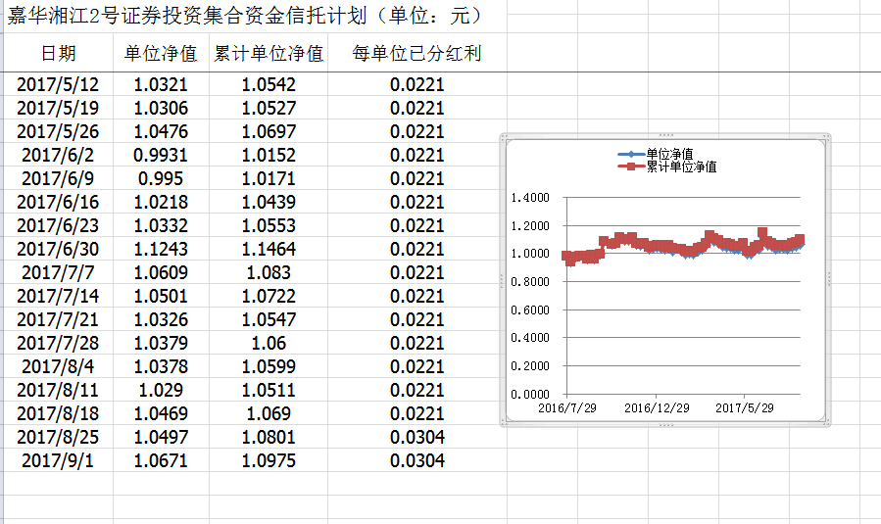Click the 日期 column header cell
This screenshot has width=881, height=524.
coord(58,53)
